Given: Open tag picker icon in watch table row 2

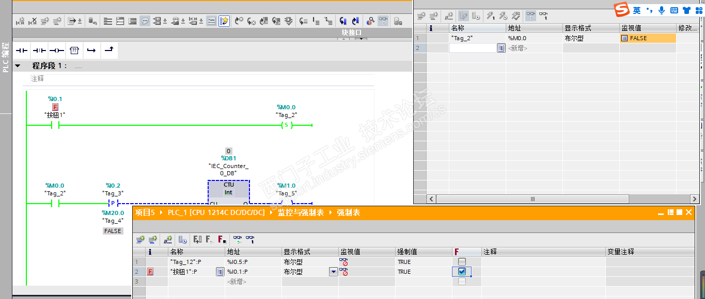Looking at the screenshot, I should (x=501, y=48).
